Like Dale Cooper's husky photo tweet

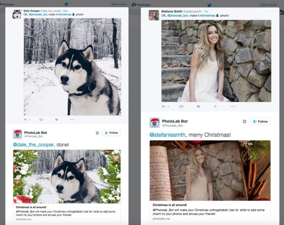click(56, 120)
